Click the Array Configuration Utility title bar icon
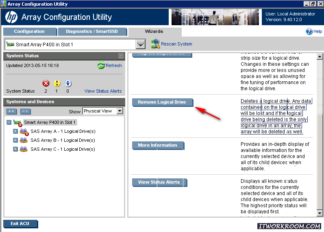Image resolution: width=324 pixels, height=232 pixels. point(4,4)
